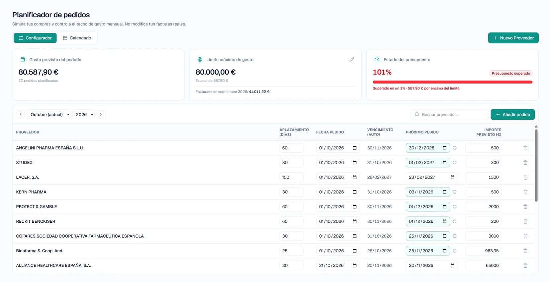Open the Octubre (actual) month dropdown
Viewport: 550px width, 282px height.
48,115
